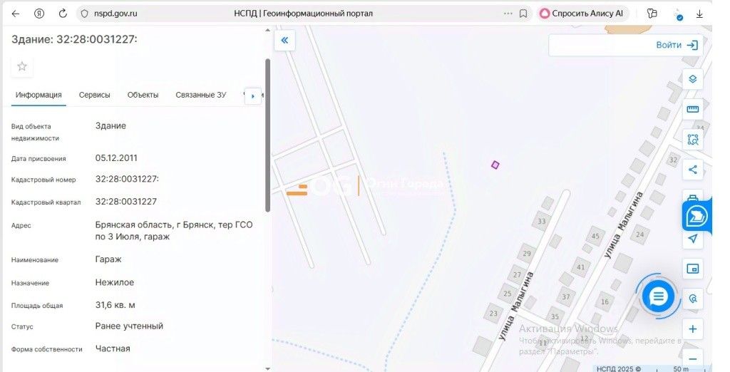Select the ruler measurement tool
The width and height of the screenshot is (730, 372).
[693, 110]
